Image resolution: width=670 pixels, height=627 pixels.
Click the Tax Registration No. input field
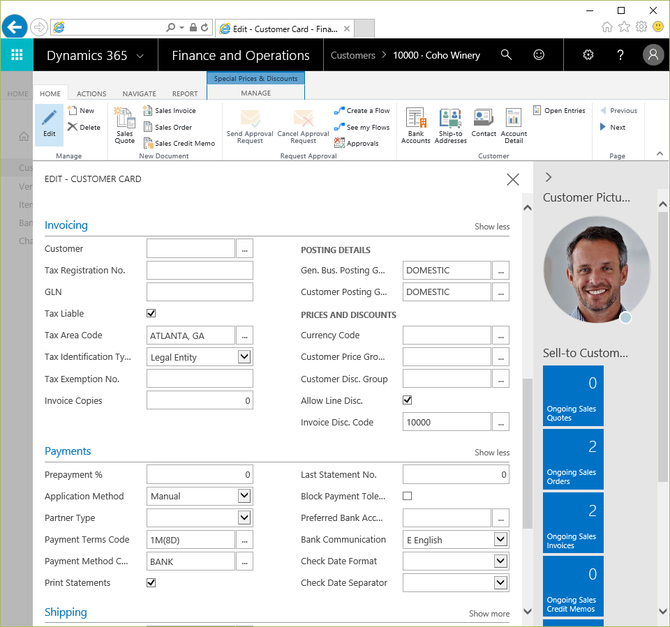200,271
